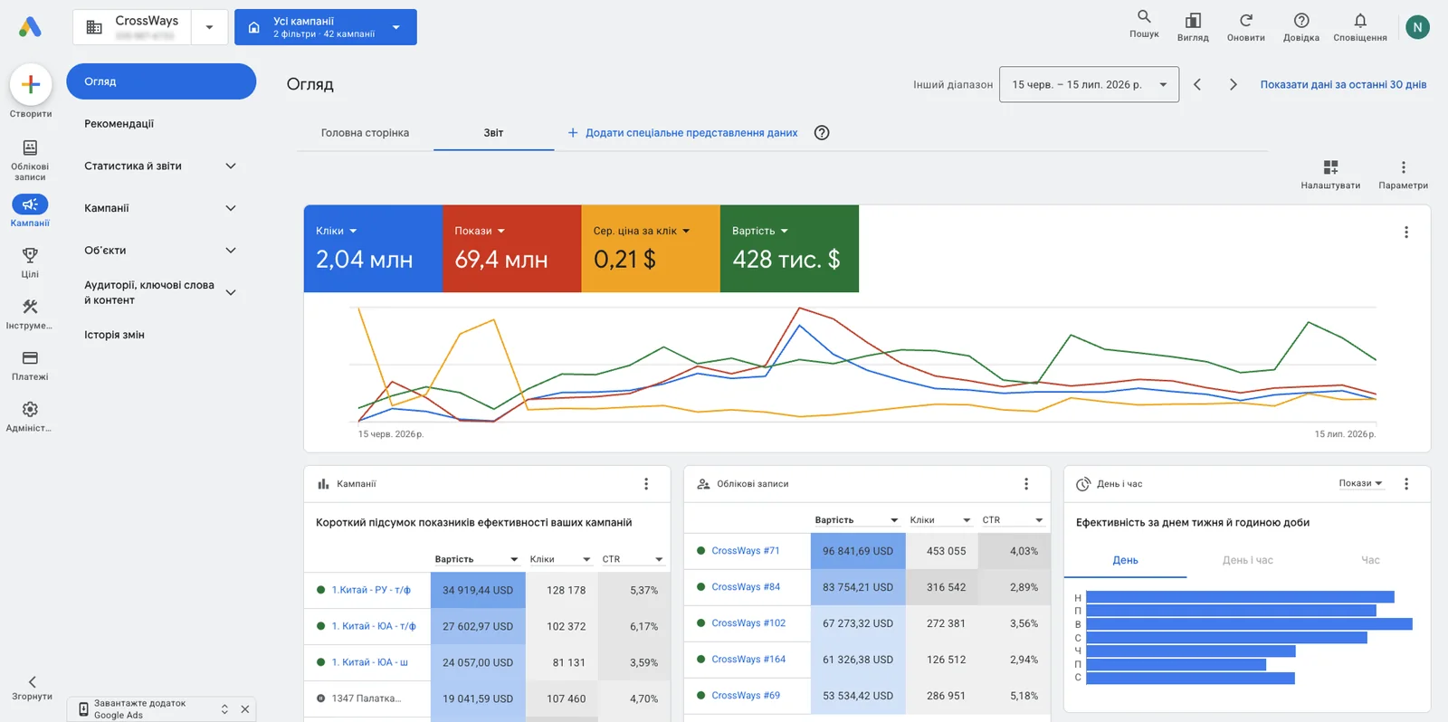This screenshot has width=1448, height=722.
Task: Open the Облікові записи card three-dot menu
Action: click(1026, 484)
